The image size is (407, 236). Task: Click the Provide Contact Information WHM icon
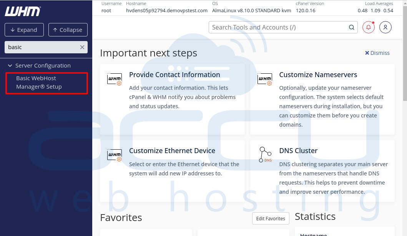click(x=115, y=79)
